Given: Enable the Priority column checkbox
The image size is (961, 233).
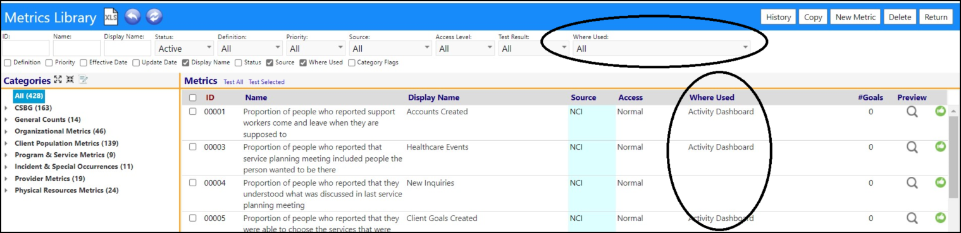Looking at the screenshot, I should [x=49, y=63].
